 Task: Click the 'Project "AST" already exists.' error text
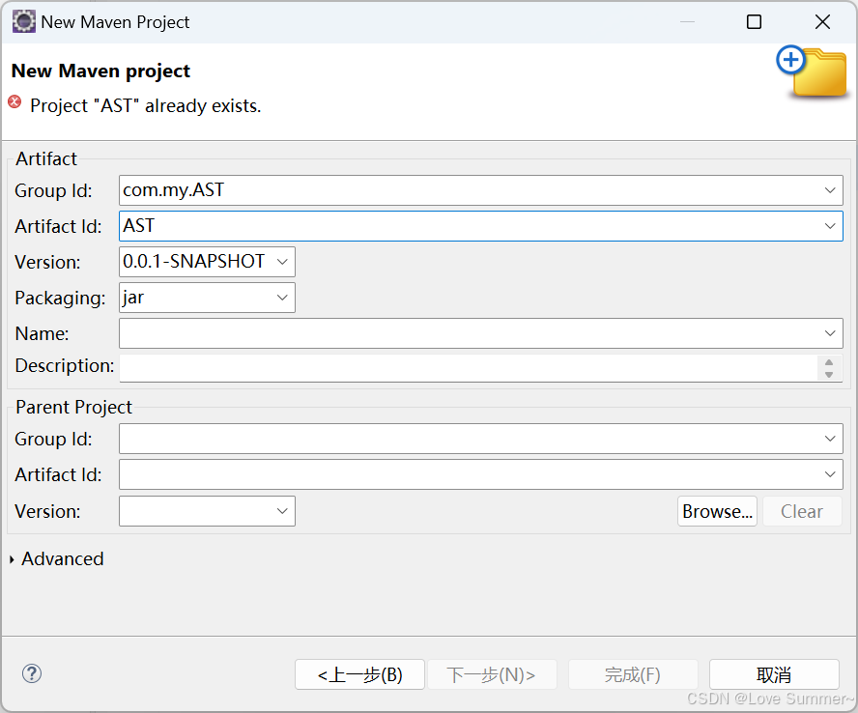tap(146, 105)
